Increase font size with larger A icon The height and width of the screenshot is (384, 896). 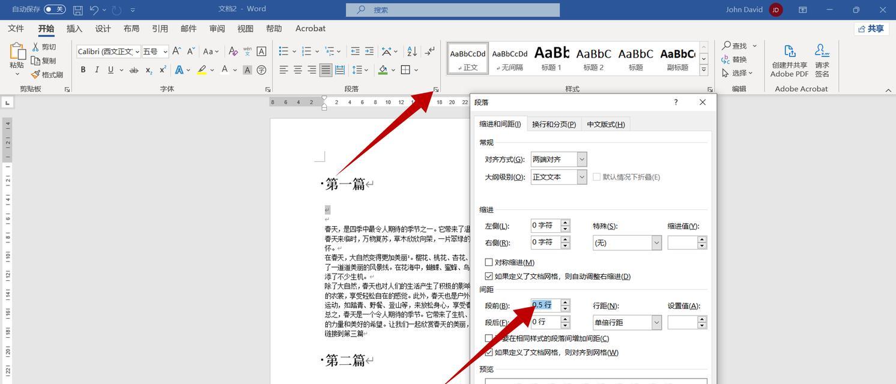coord(177,52)
